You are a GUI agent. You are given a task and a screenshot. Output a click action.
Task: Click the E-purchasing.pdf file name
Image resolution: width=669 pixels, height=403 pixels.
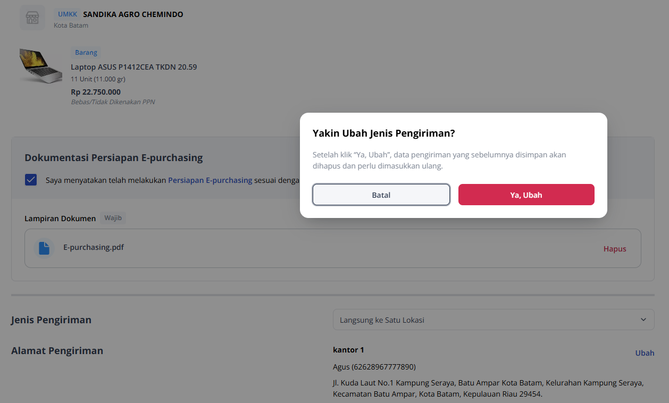pyautogui.click(x=94, y=247)
